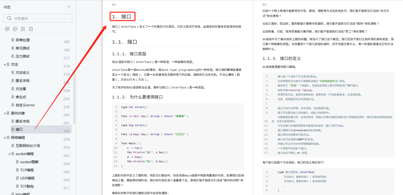403x195 pixels.
Task: Go to the 自定义error bookmark
Action: [25, 105]
